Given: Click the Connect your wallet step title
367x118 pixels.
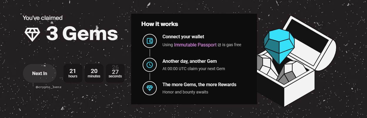Looking at the screenshot, I should (x=183, y=37).
